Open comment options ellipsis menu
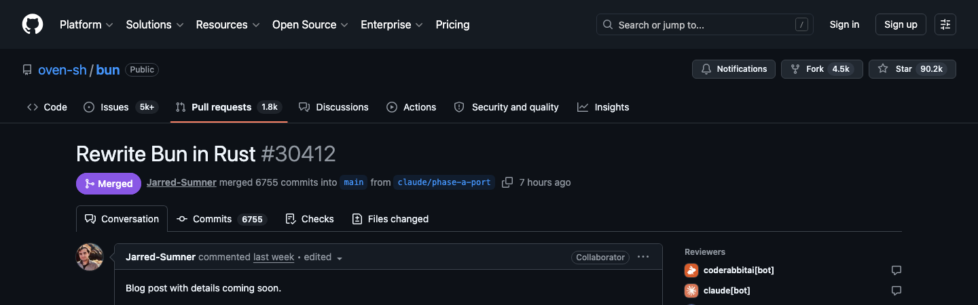Image resolution: width=978 pixels, height=305 pixels. tap(643, 257)
